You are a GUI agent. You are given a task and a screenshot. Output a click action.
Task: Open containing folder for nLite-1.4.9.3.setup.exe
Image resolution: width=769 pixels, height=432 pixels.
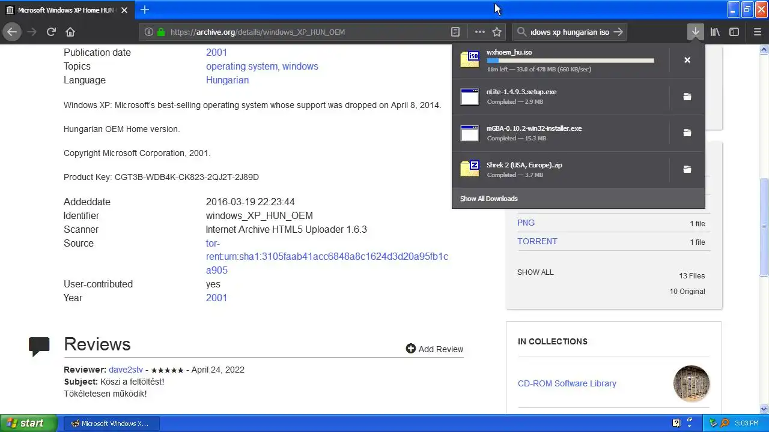(687, 97)
